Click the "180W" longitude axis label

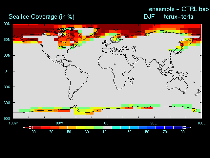[13, 123]
